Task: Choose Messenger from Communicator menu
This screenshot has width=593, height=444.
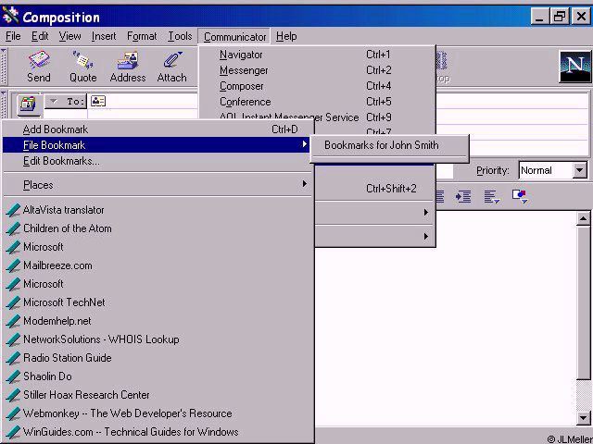Action: (x=317, y=70)
